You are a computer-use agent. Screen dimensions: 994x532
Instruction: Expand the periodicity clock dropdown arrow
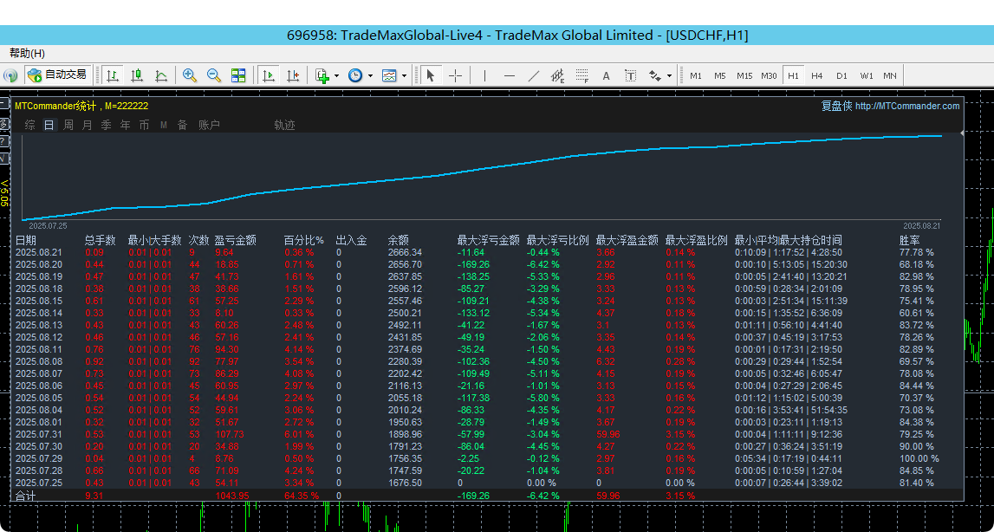pyautogui.click(x=370, y=76)
